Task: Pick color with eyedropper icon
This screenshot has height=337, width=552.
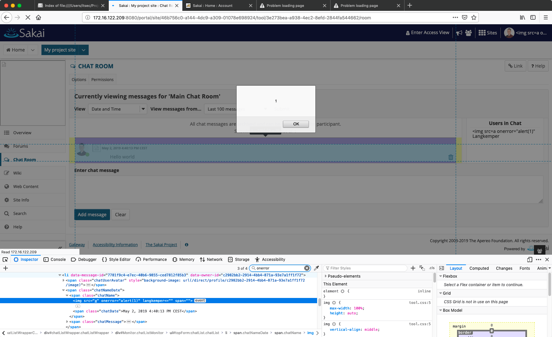Action: (316, 268)
